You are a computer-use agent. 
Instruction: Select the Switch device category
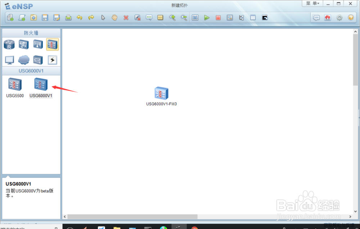click(24, 44)
